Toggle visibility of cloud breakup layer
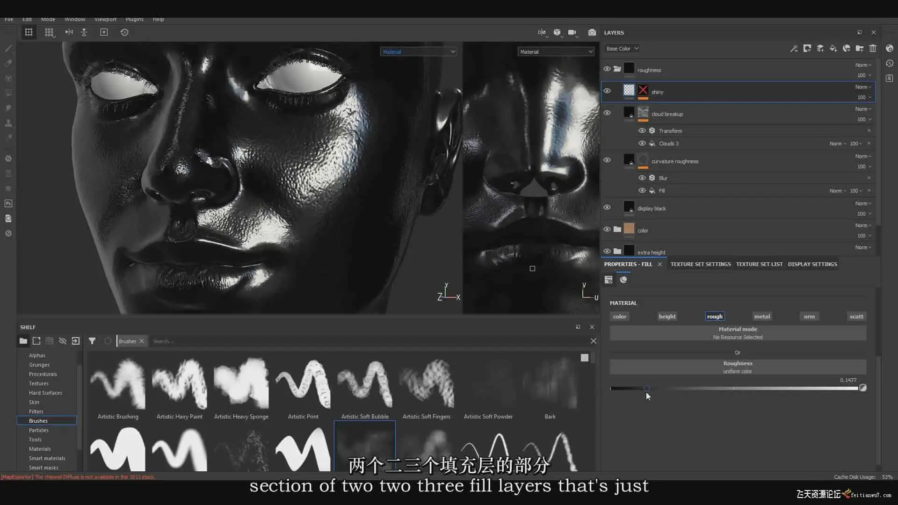 [607, 113]
